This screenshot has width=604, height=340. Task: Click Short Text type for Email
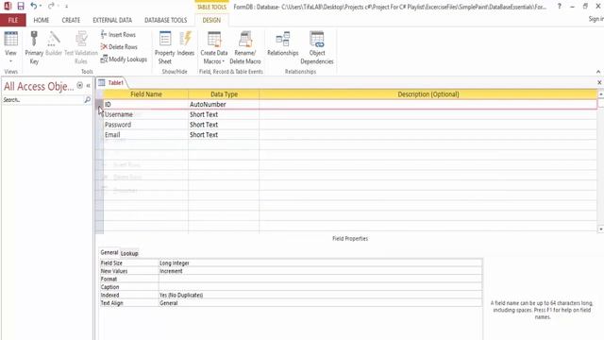pyautogui.click(x=224, y=134)
